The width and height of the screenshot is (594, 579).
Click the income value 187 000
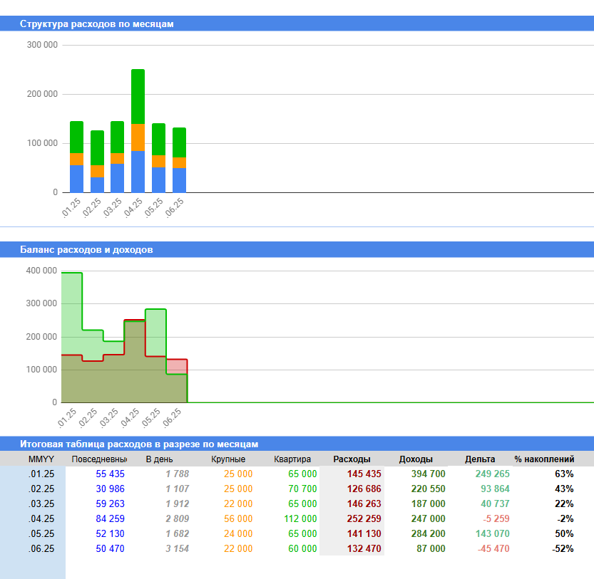tap(429, 504)
